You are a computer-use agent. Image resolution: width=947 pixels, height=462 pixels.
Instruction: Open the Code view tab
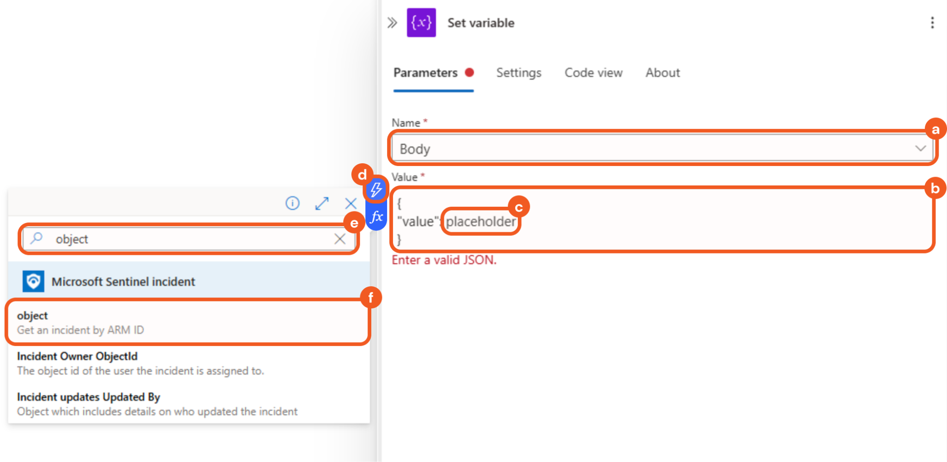coord(593,73)
